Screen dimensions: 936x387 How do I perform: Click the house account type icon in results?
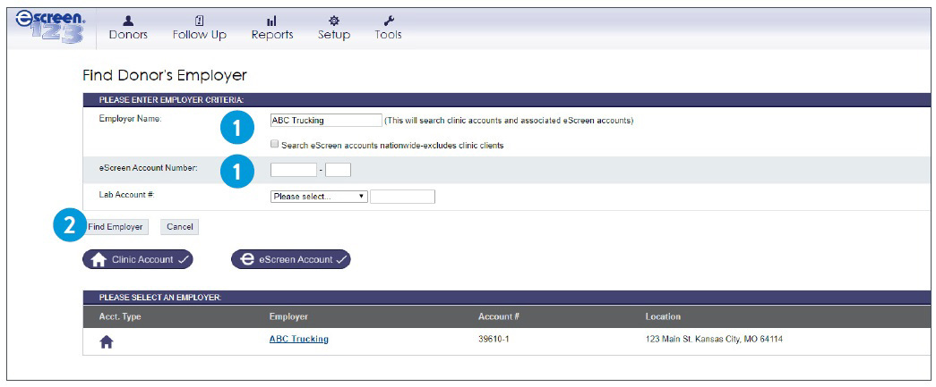coord(106,341)
